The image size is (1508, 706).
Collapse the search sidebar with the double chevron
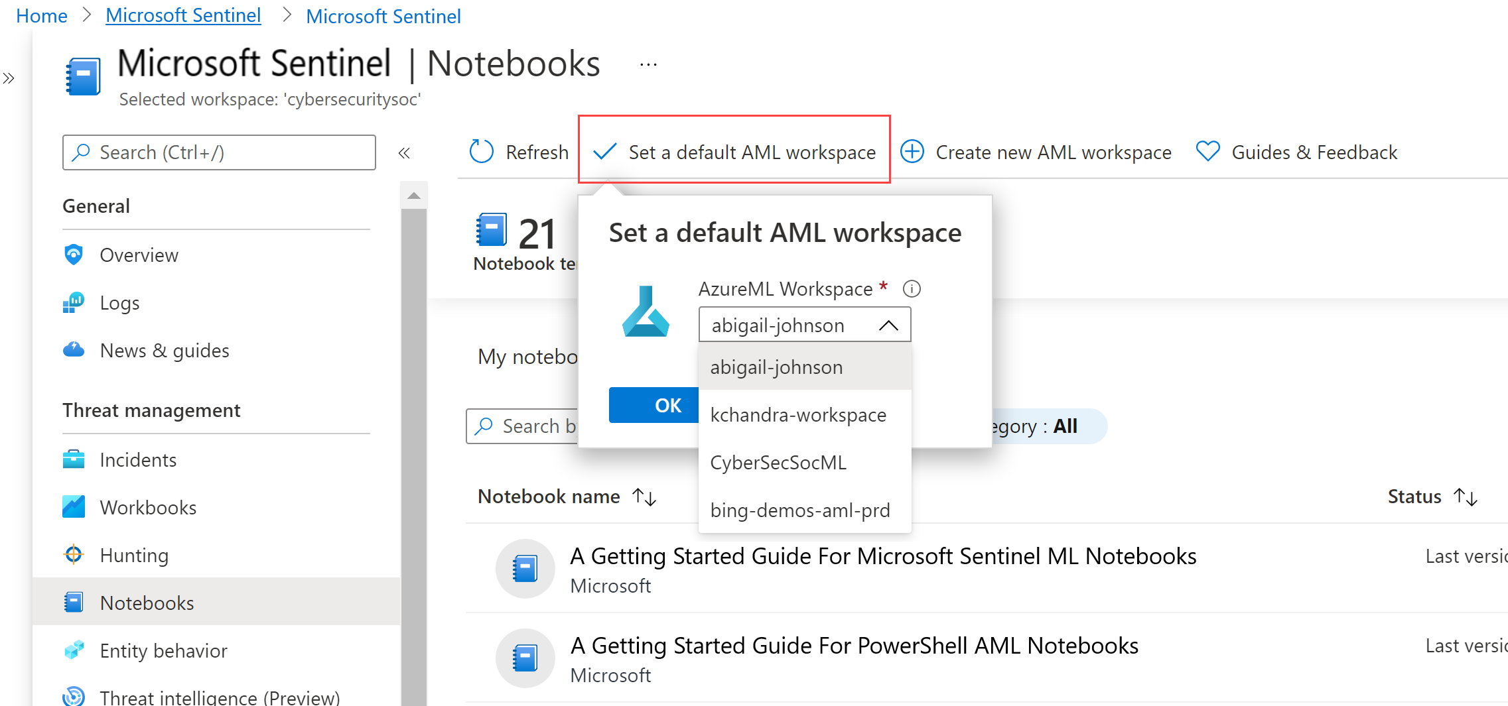point(404,152)
